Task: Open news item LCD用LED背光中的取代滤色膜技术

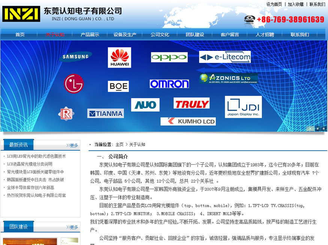Action: (x=36, y=156)
